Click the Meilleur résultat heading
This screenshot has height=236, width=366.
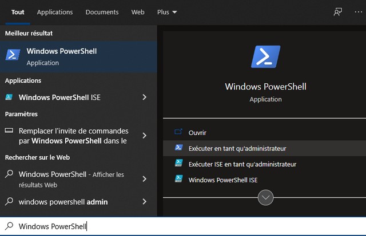click(x=29, y=33)
